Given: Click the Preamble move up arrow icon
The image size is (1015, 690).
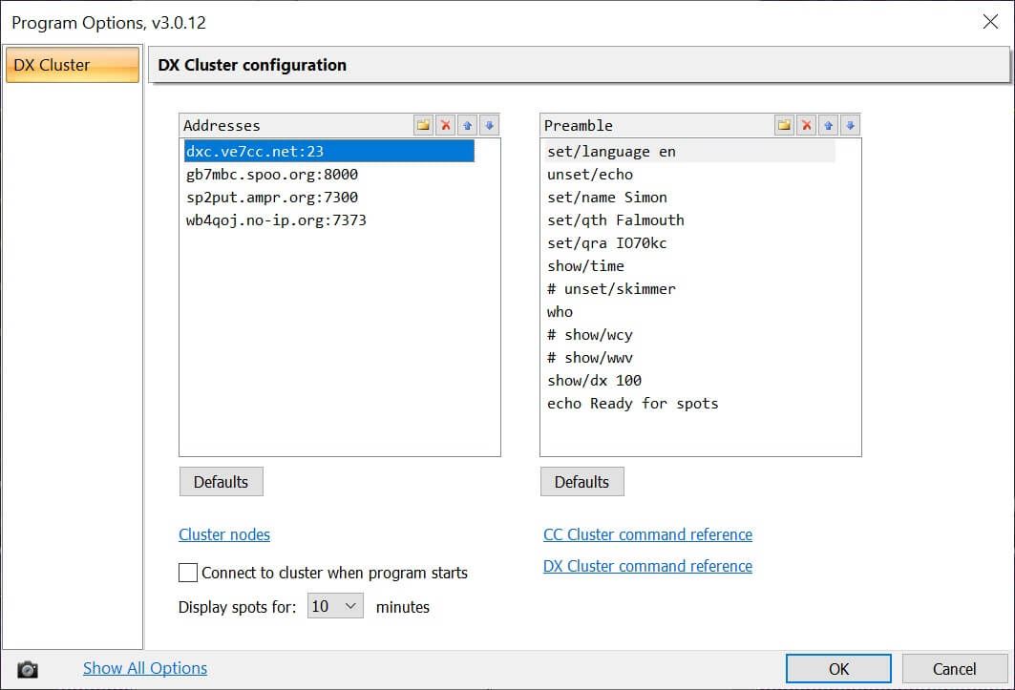Looking at the screenshot, I should (828, 125).
